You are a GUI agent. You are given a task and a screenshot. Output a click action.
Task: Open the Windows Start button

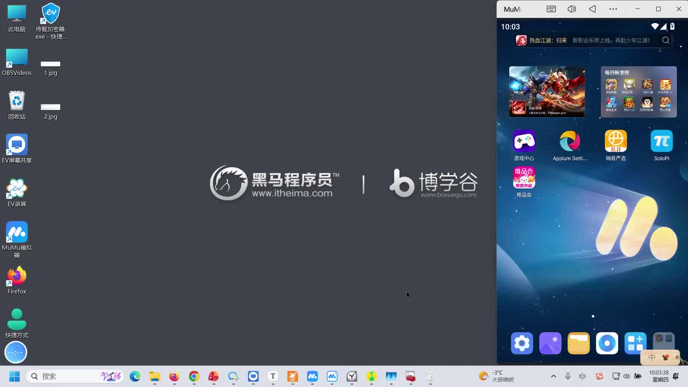(x=15, y=376)
